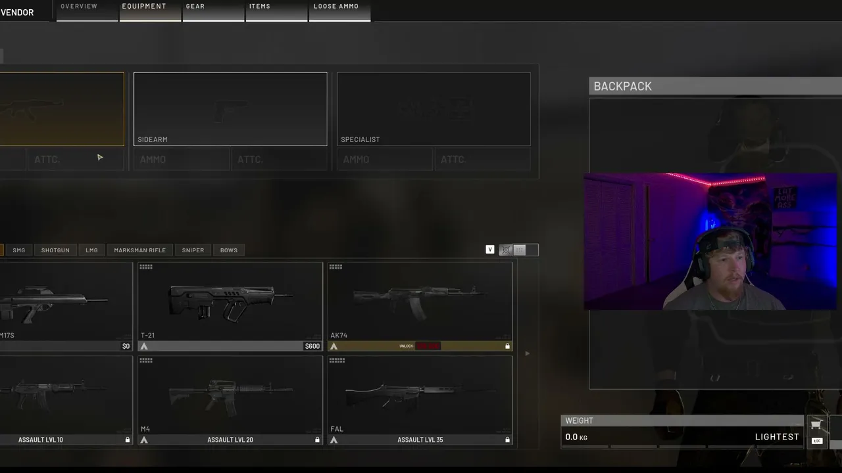Screen dimensions: 842x473
Task: Click the 0.0 KG weight value
Action: [x=576, y=437]
